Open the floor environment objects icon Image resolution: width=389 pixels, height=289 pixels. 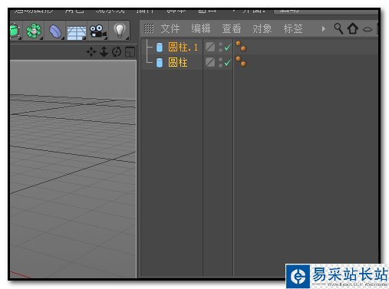pos(77,33)
